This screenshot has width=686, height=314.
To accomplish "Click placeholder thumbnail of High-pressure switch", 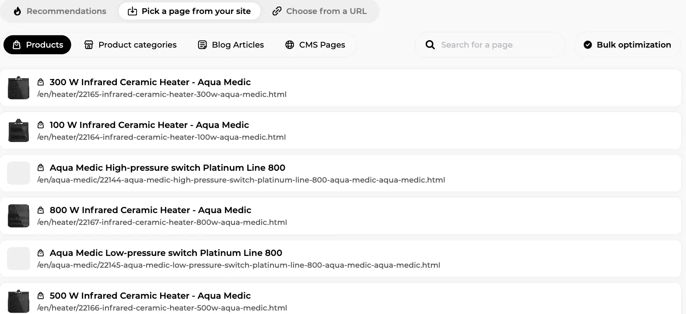I will pyautogui.click(x=18, y=173).
